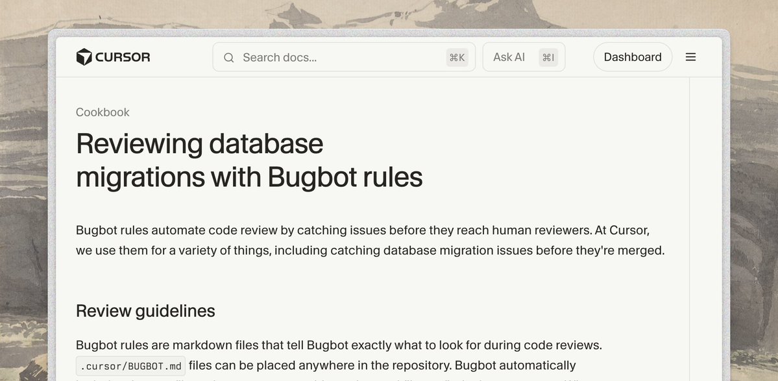This screenshot has width=778, height=381.
Task: Click the article title about Bugbot rules
Action: 249,161
